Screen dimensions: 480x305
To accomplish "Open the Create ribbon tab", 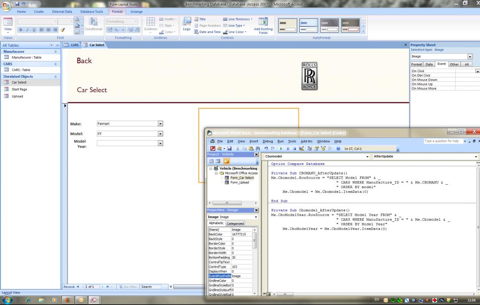I will [x=39, y=12].
